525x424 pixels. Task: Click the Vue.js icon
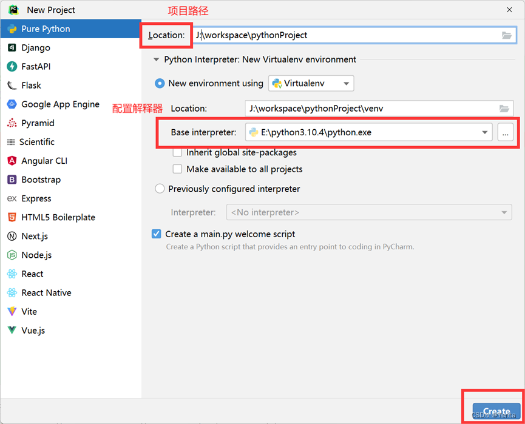[x=12, y=331]
